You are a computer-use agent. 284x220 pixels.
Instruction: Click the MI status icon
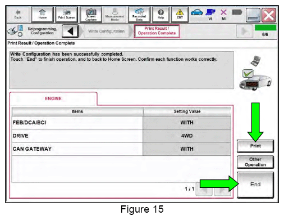[223, 15]
